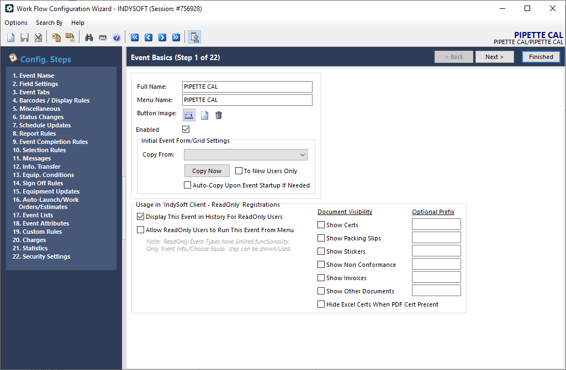Viewport: 566px width, 370px height.
Task: Open the Search By menu
Action: click(x=49, y=23)
